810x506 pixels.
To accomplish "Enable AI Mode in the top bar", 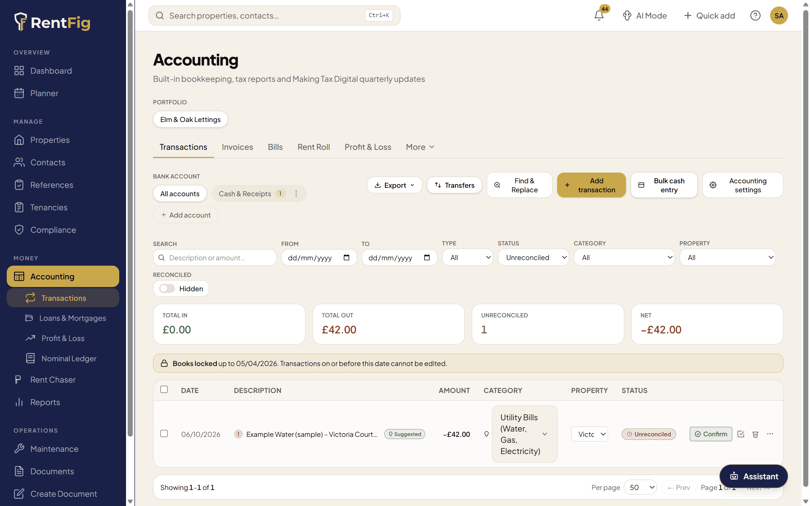I will [x=644, y=15].
